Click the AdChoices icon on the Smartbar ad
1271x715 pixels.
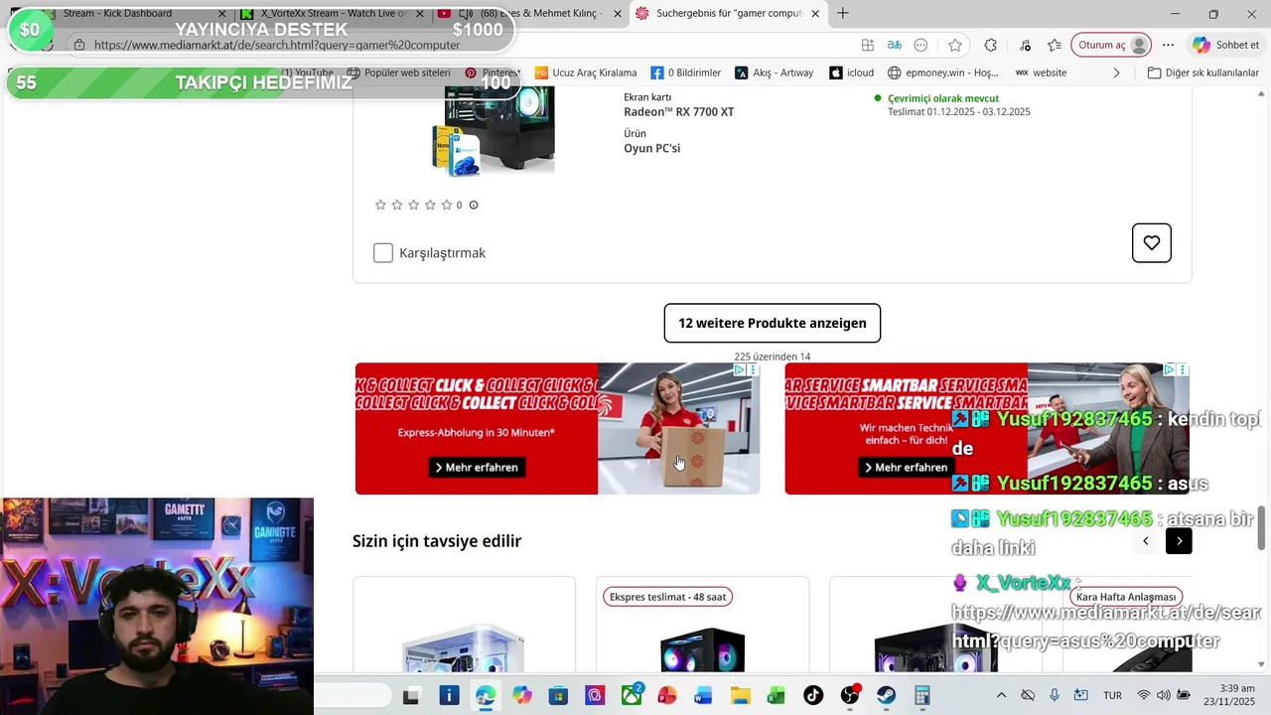coord(1169,369)
